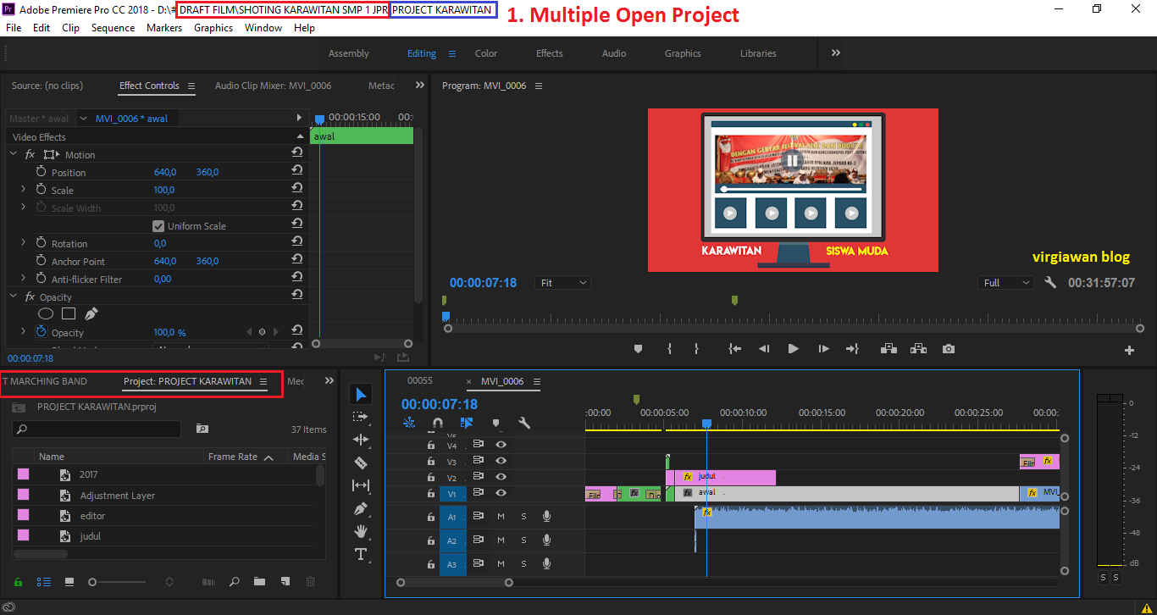Hide track V2 with eye icon
The width and height of the screenshot is (1157, 615).
click(501, 478)
